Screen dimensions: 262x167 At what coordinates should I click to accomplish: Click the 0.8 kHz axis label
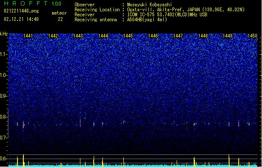(3, 117)
